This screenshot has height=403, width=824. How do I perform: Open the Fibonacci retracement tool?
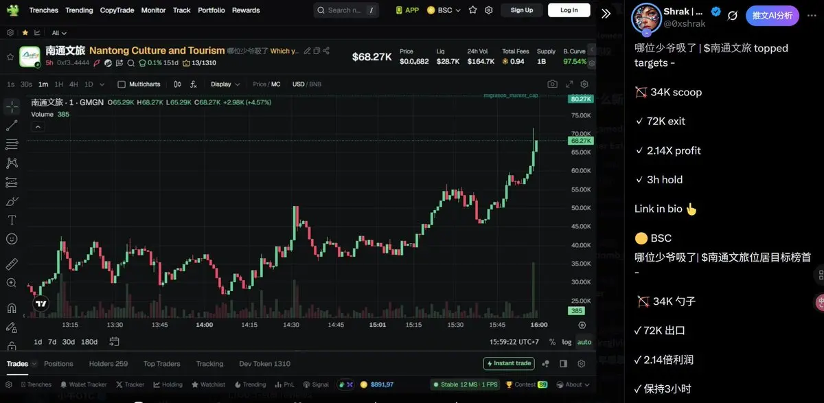(12, 144)
